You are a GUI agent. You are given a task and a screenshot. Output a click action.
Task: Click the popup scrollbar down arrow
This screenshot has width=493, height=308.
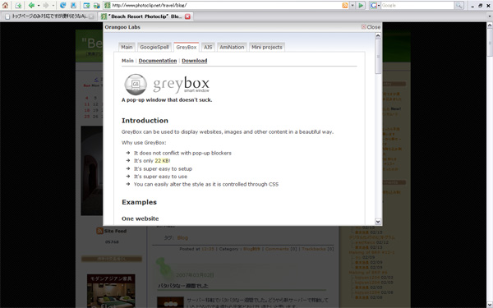[x=378, y=222]
